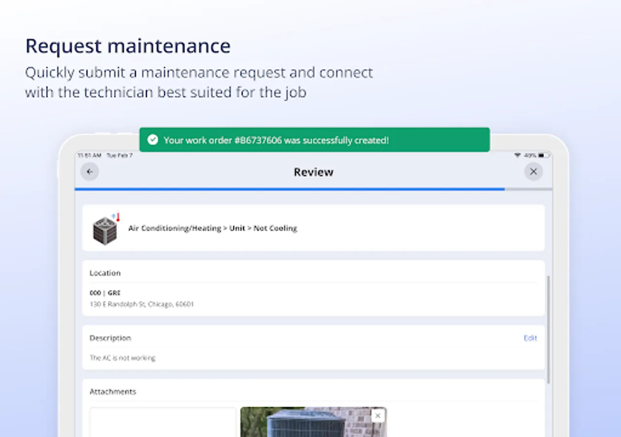Click the 'Location' section heading
Image resolution: width=621 pixels, height=437 pixels.
(x=105, y=273)
